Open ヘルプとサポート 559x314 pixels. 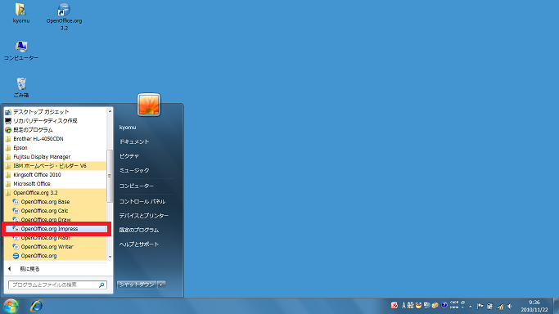tap(139, 244)
